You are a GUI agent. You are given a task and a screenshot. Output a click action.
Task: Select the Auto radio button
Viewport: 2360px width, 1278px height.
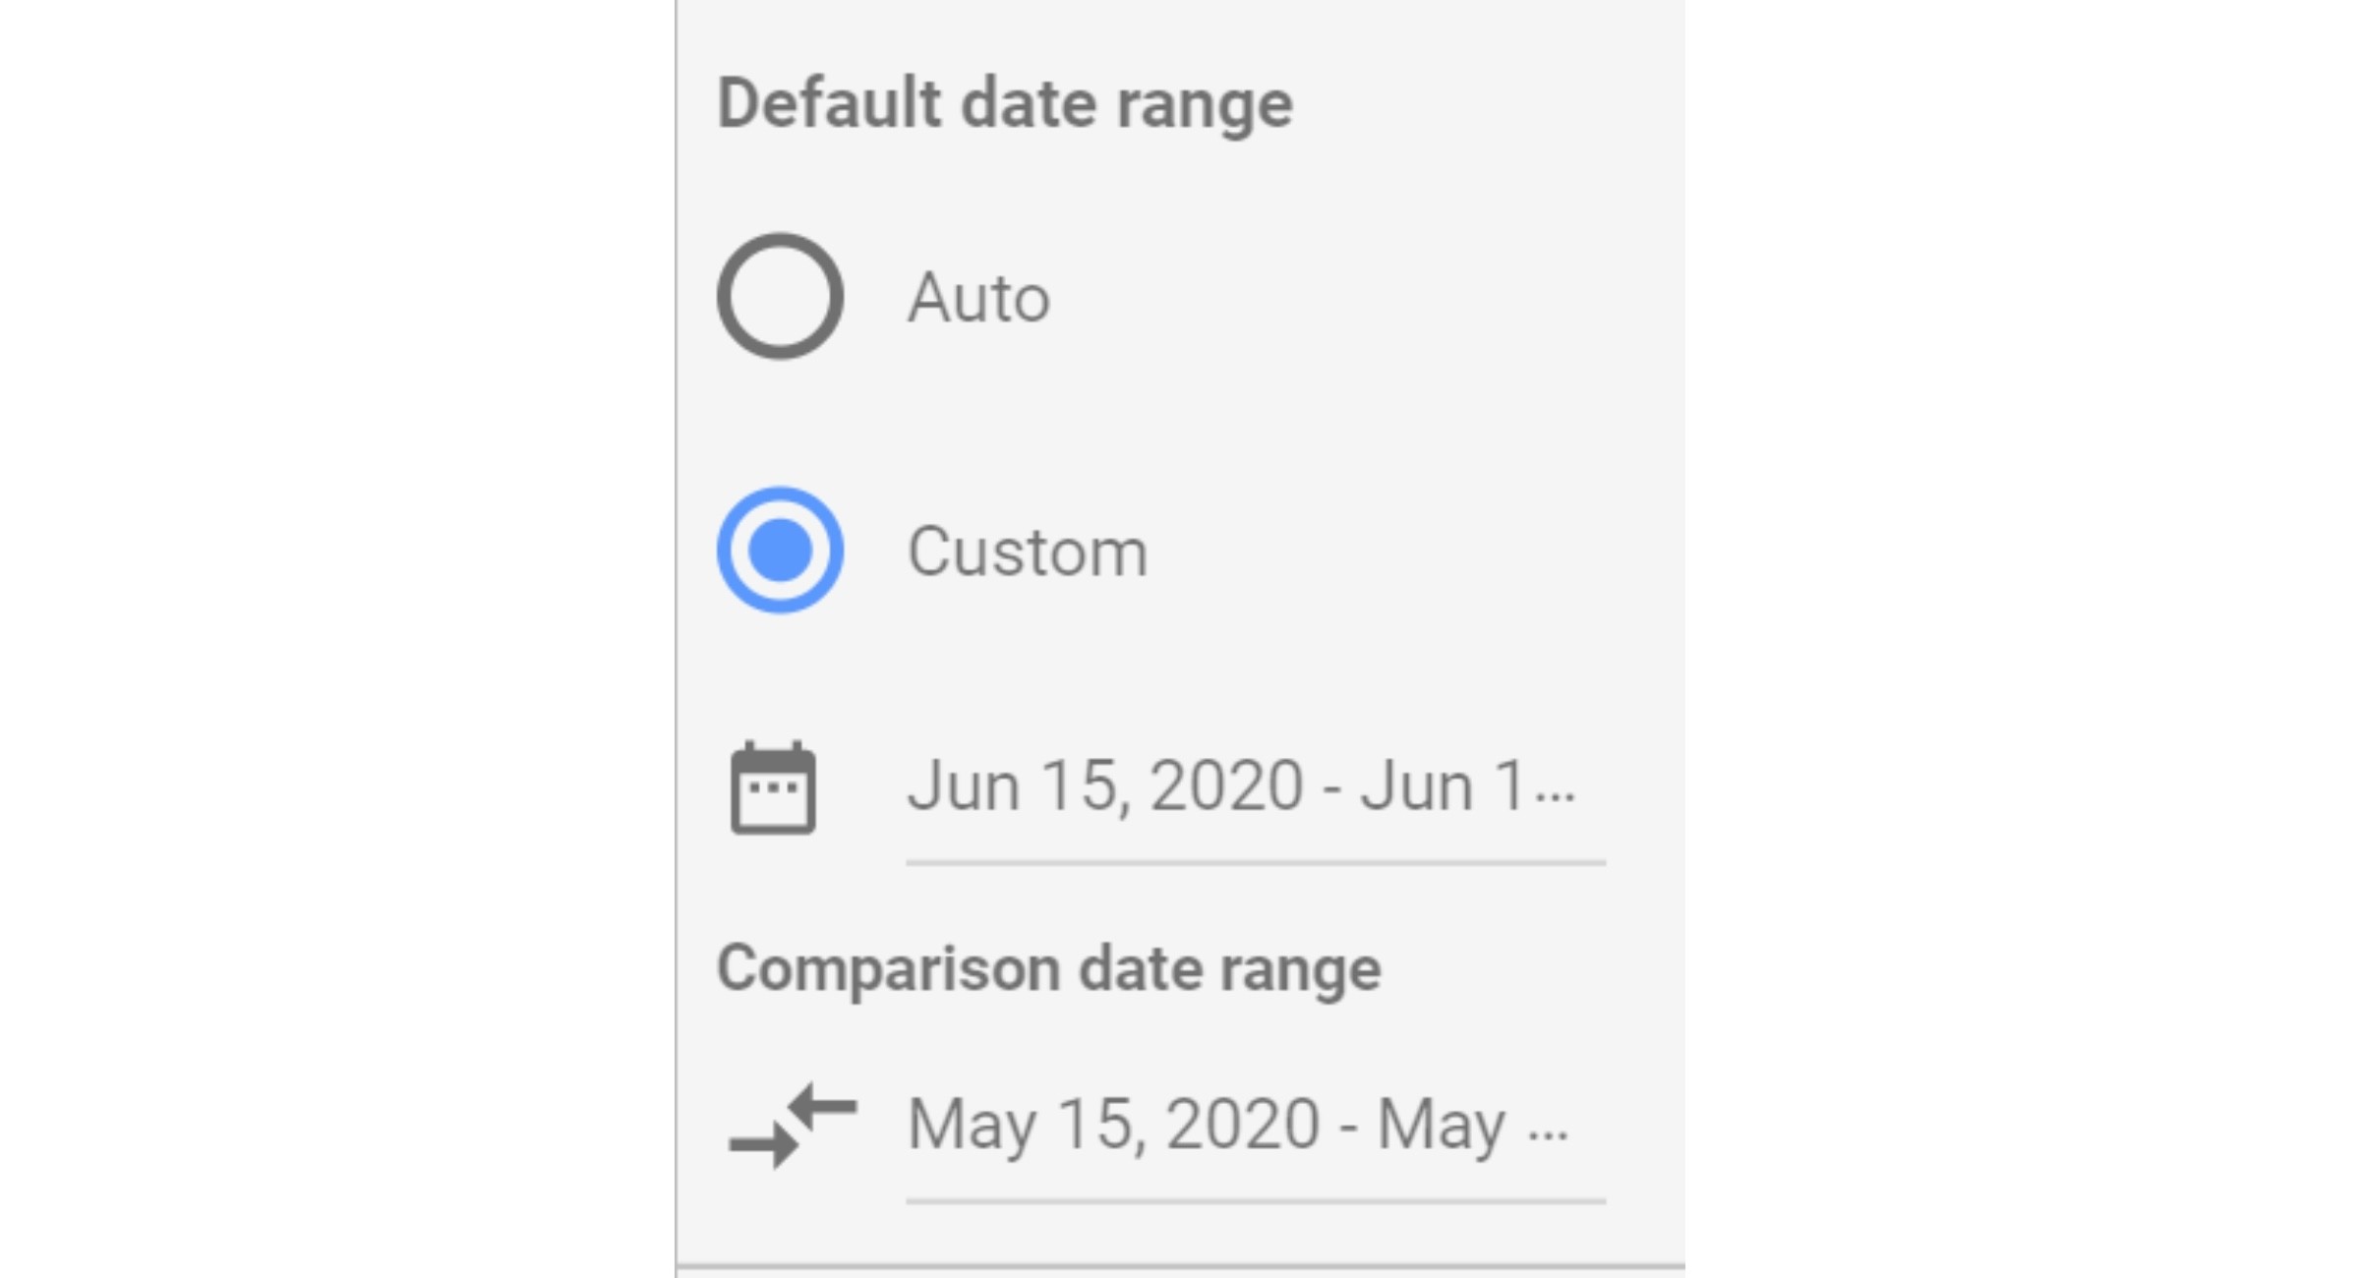point(780,296)
